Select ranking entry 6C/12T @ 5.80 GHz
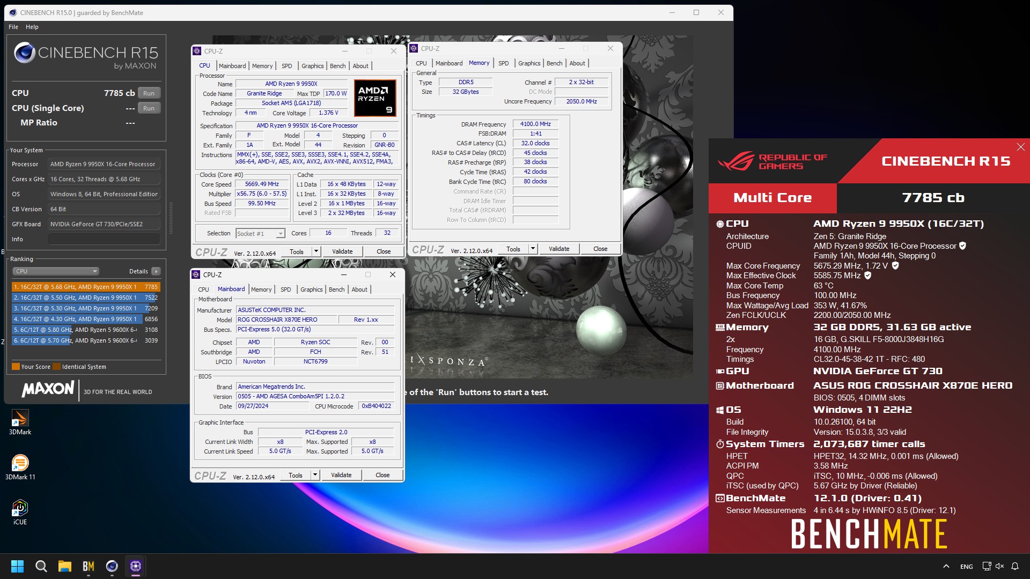Image resolution: width=1030 pixels, height=579 pixels. pyautogui.click(x=86, y=330)
